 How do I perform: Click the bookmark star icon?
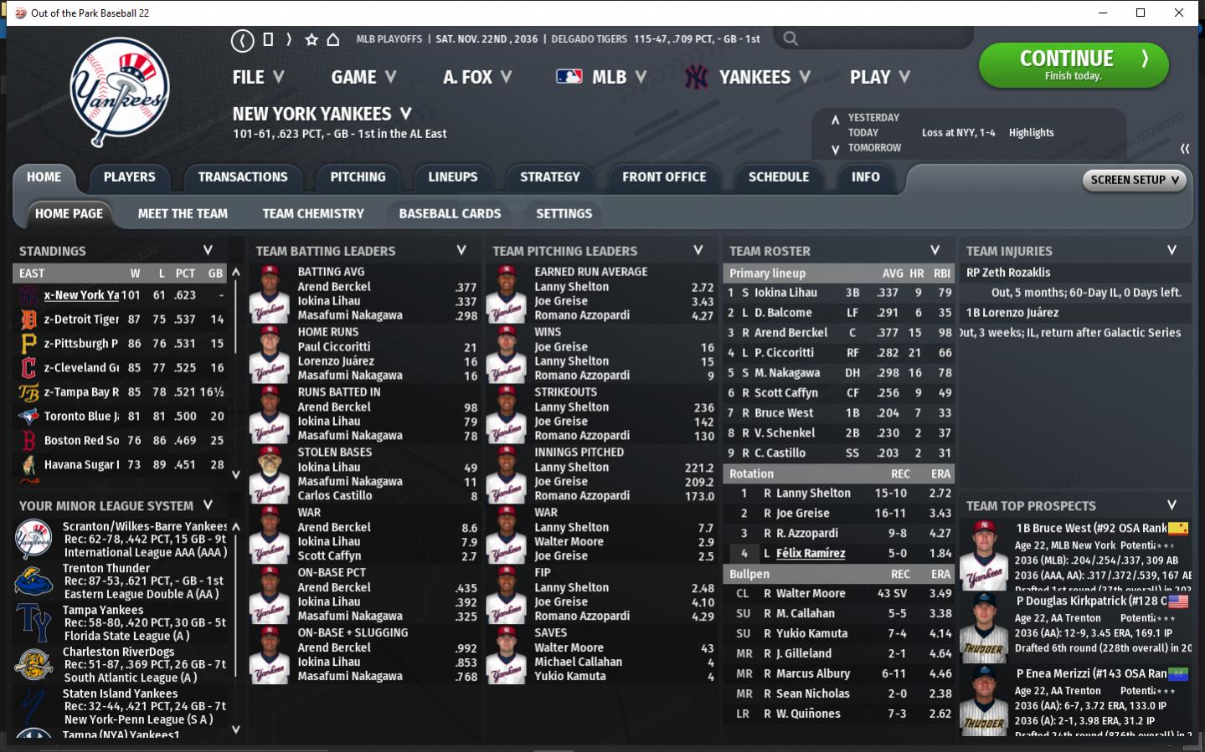point(312,39)
